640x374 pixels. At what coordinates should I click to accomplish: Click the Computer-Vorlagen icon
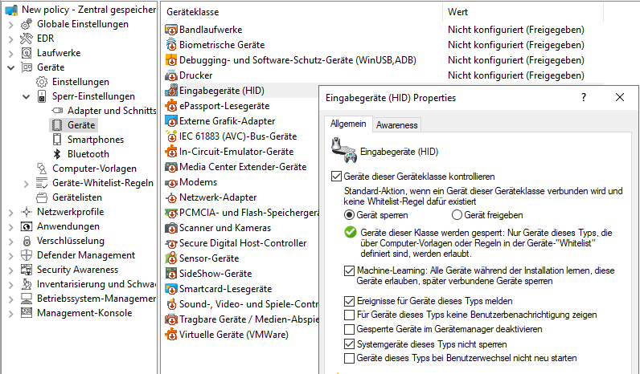tap(42, 169)
